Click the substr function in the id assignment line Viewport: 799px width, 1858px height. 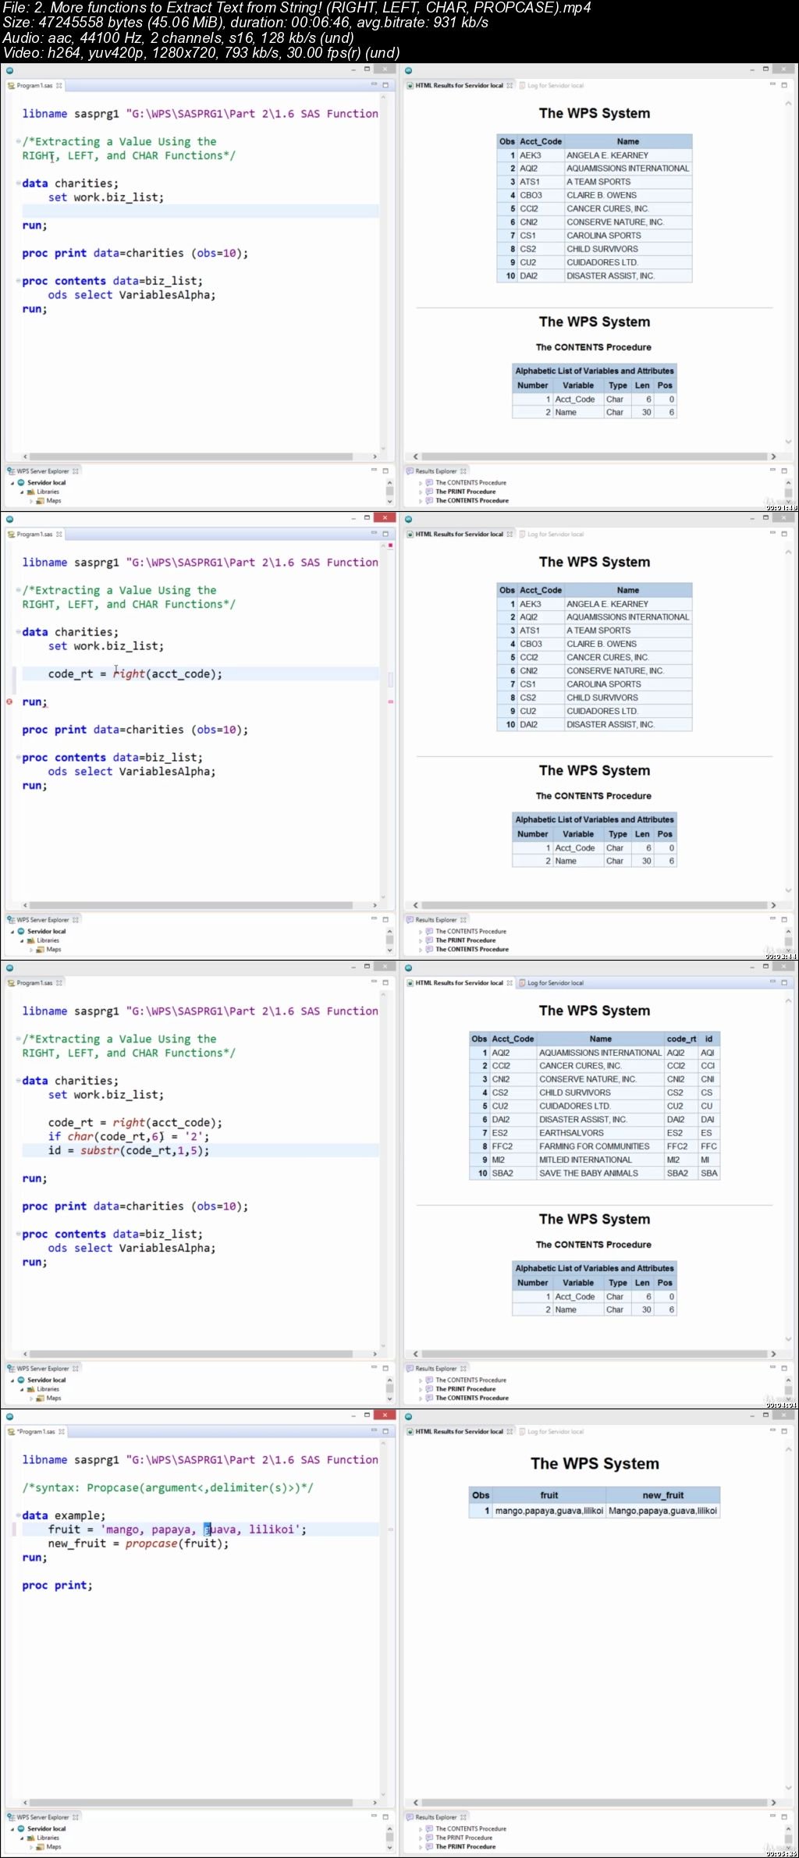[100, 1150]
